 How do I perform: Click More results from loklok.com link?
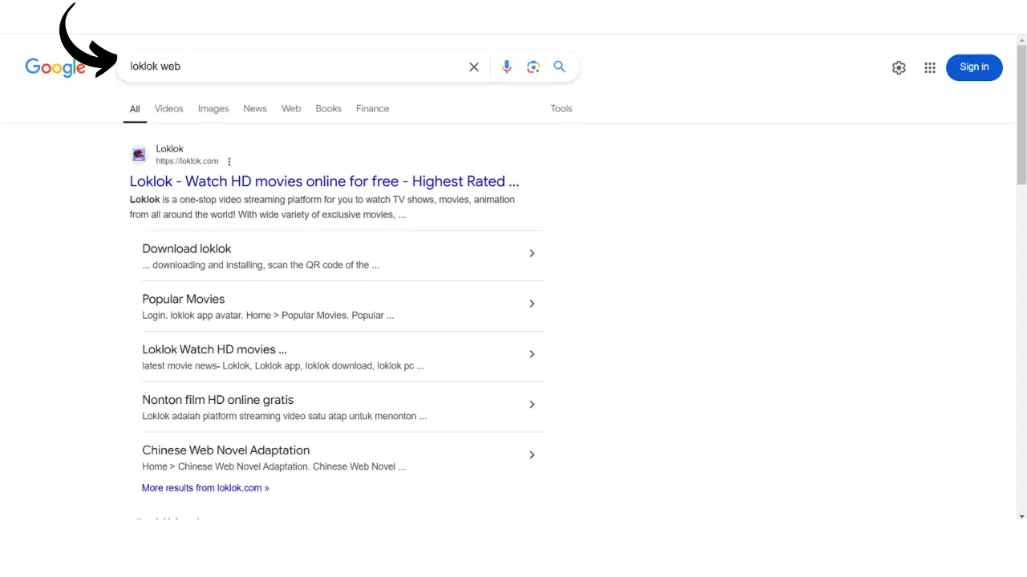(205, 488)
